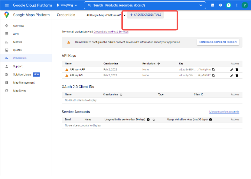
Task: Edit the API key -APP
Action: pyautogui.click(x=232, y=70)
